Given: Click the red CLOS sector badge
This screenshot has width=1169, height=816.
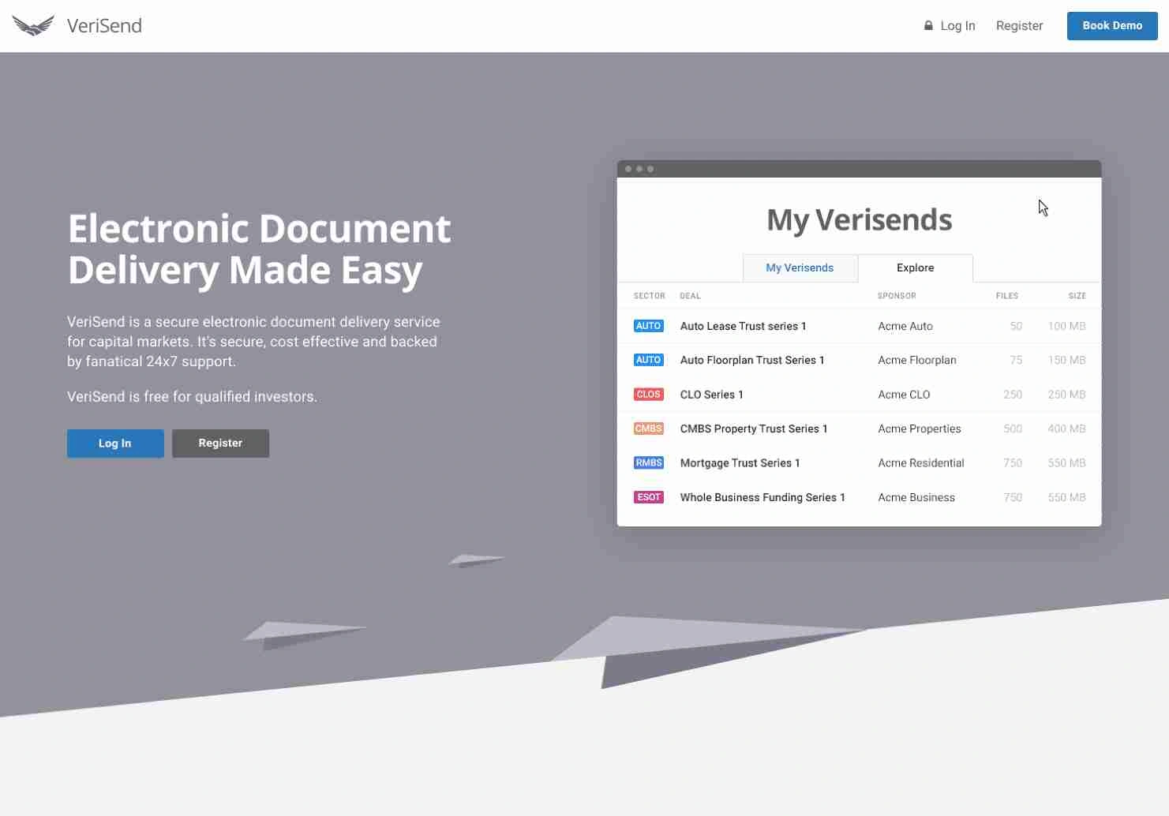Looking at the screenshot, I should point(648,395).
